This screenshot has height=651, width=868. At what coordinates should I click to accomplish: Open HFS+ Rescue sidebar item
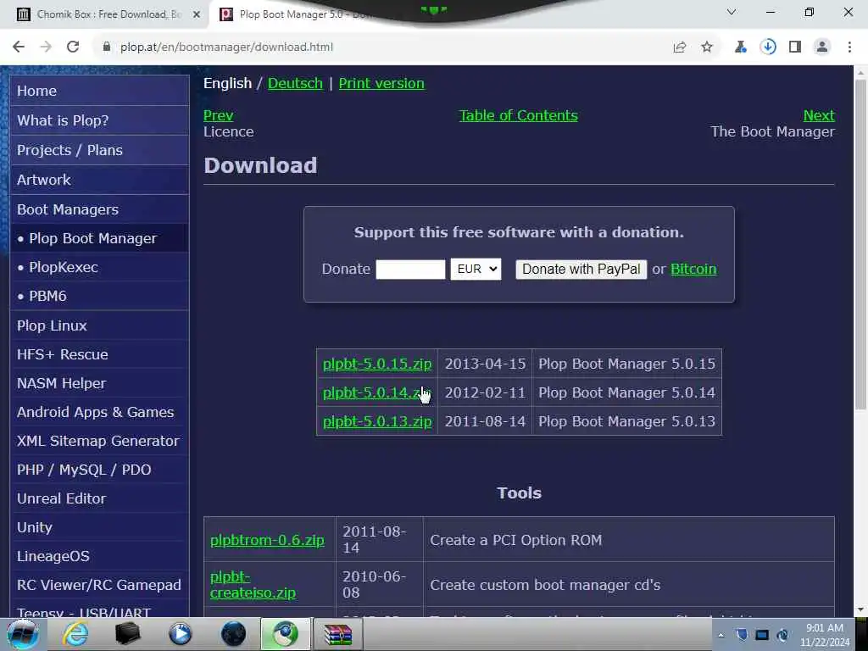100,354
